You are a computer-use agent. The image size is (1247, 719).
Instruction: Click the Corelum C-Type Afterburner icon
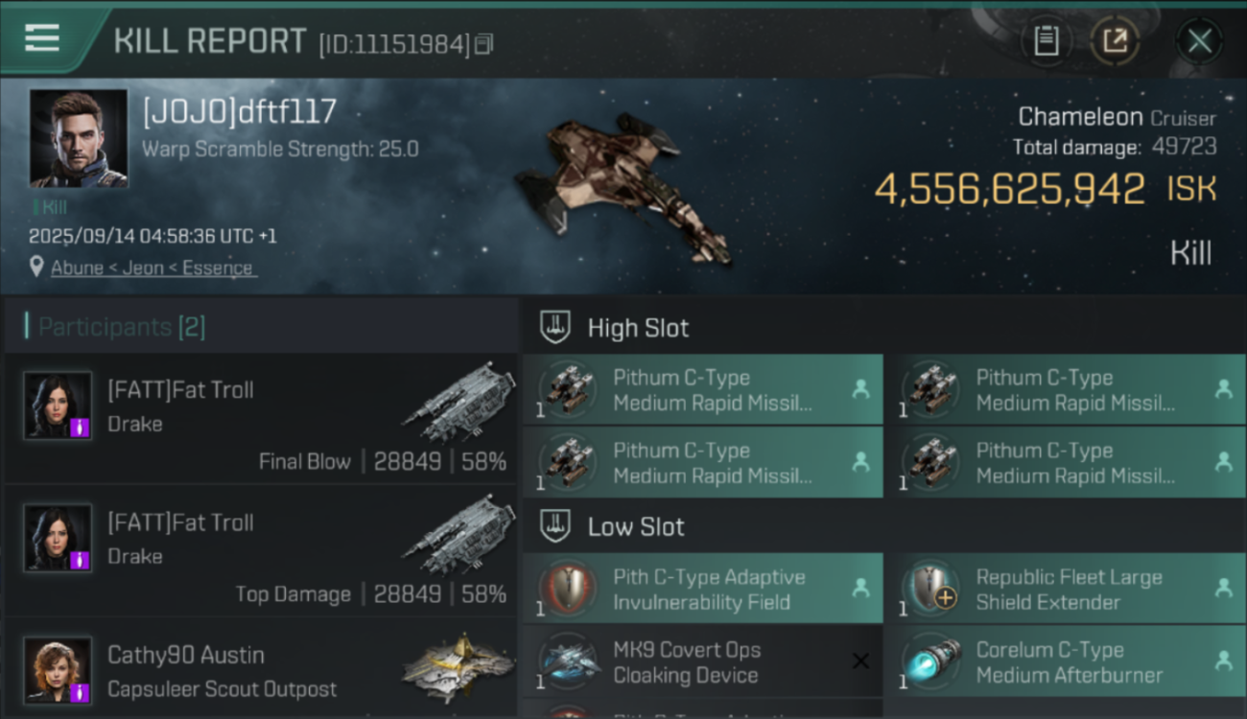(930, 662)
